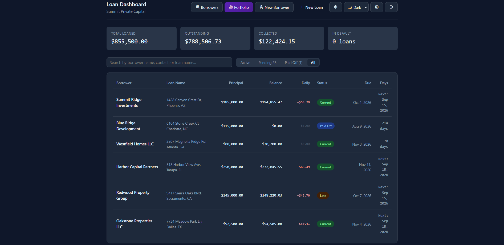Open Harbor Capital Partners borrower row
This screenshot has width=504, height=245.
252,167
